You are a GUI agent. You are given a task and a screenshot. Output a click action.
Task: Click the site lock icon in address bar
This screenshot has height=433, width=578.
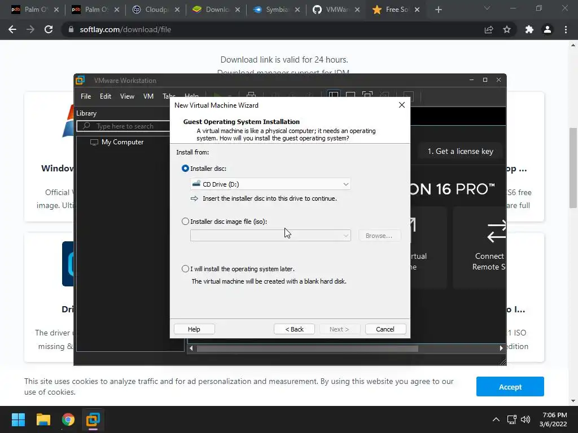[x=71, y=29]
